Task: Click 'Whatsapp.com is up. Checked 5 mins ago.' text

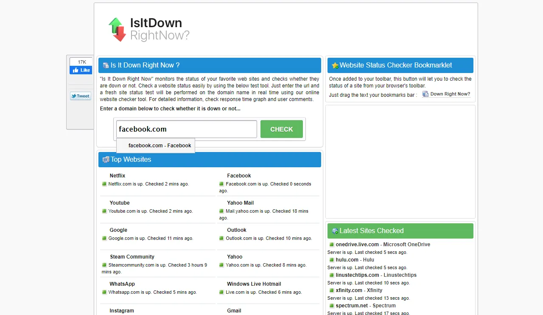Action: [x=153, y=292]
